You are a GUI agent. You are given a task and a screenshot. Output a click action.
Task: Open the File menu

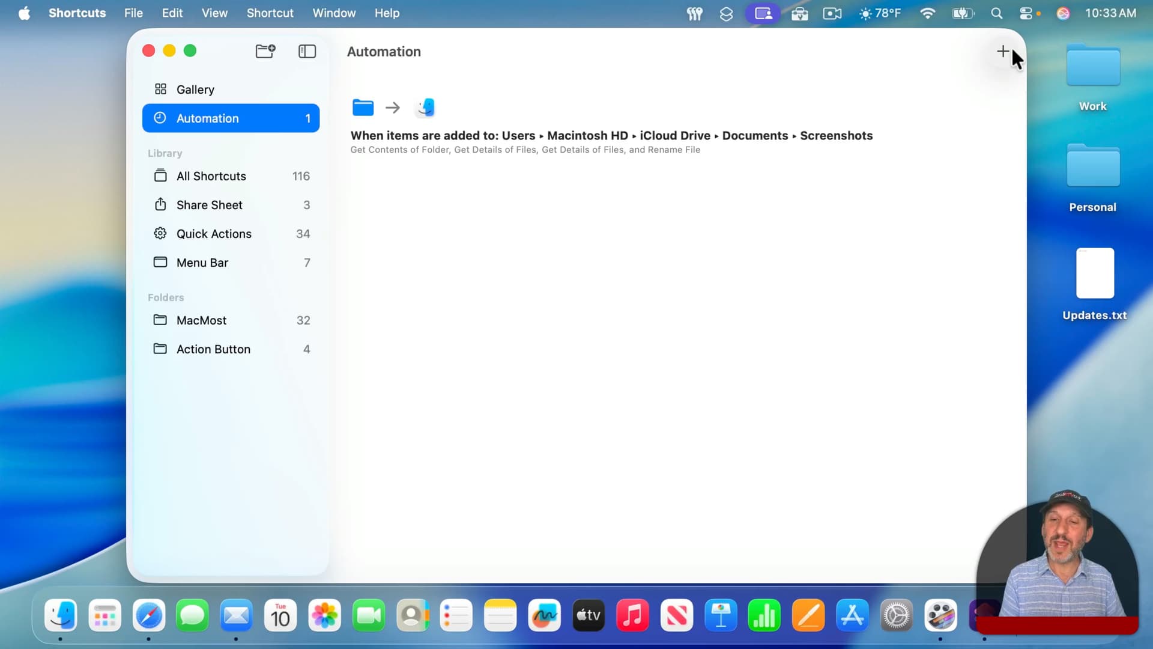133,13
